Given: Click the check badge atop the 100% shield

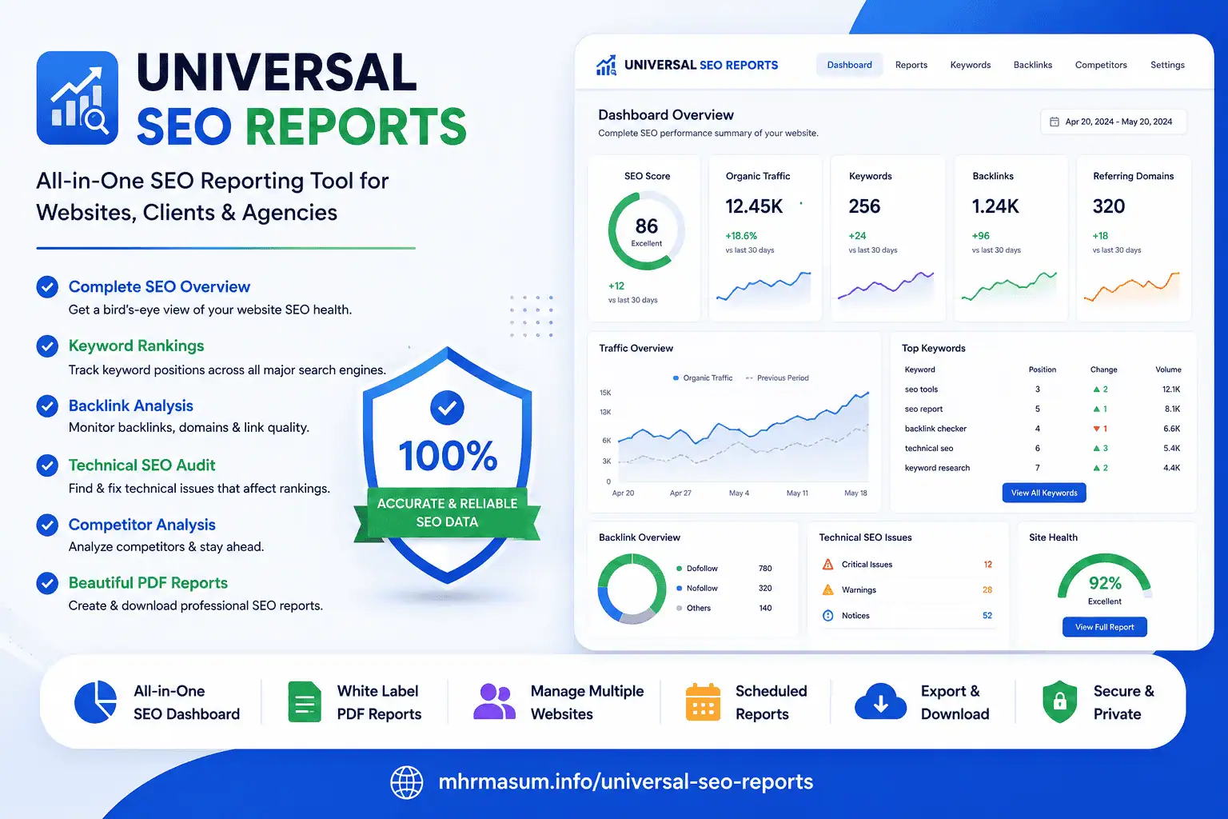Looking at the screenshot, I should (447, 408).
